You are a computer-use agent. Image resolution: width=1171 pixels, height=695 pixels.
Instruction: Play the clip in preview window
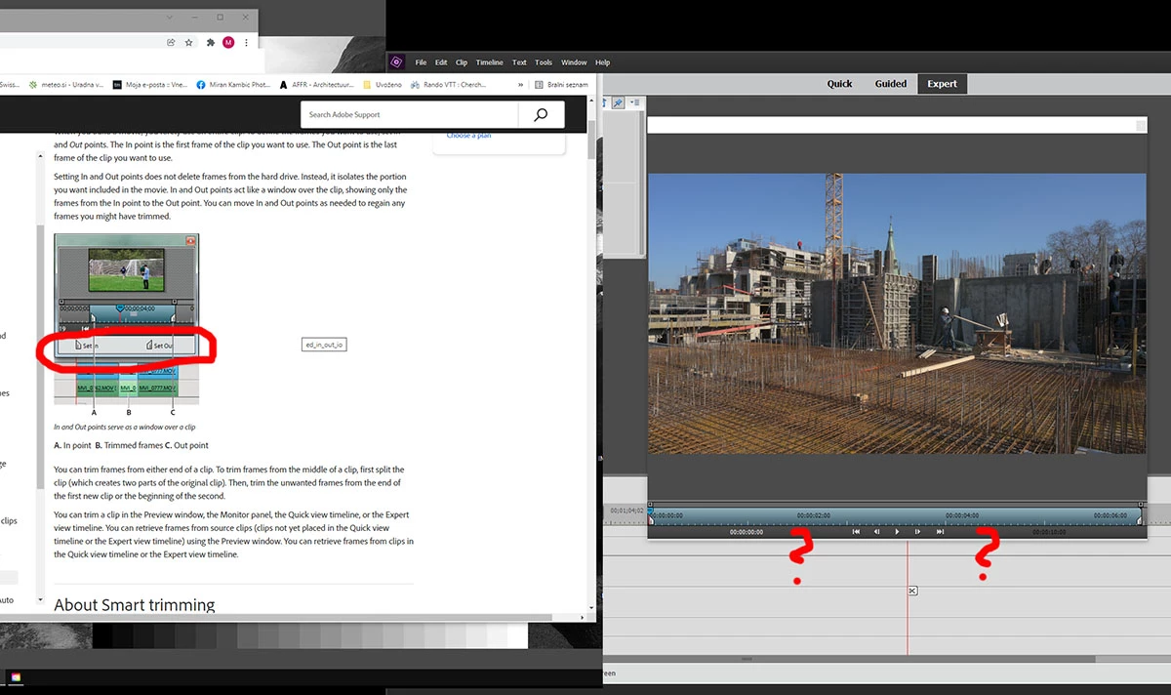click(x=898, y=532)
